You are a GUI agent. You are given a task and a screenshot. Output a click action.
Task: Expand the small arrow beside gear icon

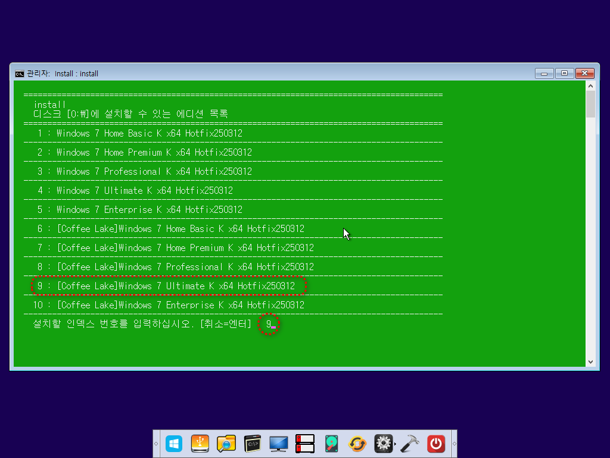click(396, 444)
